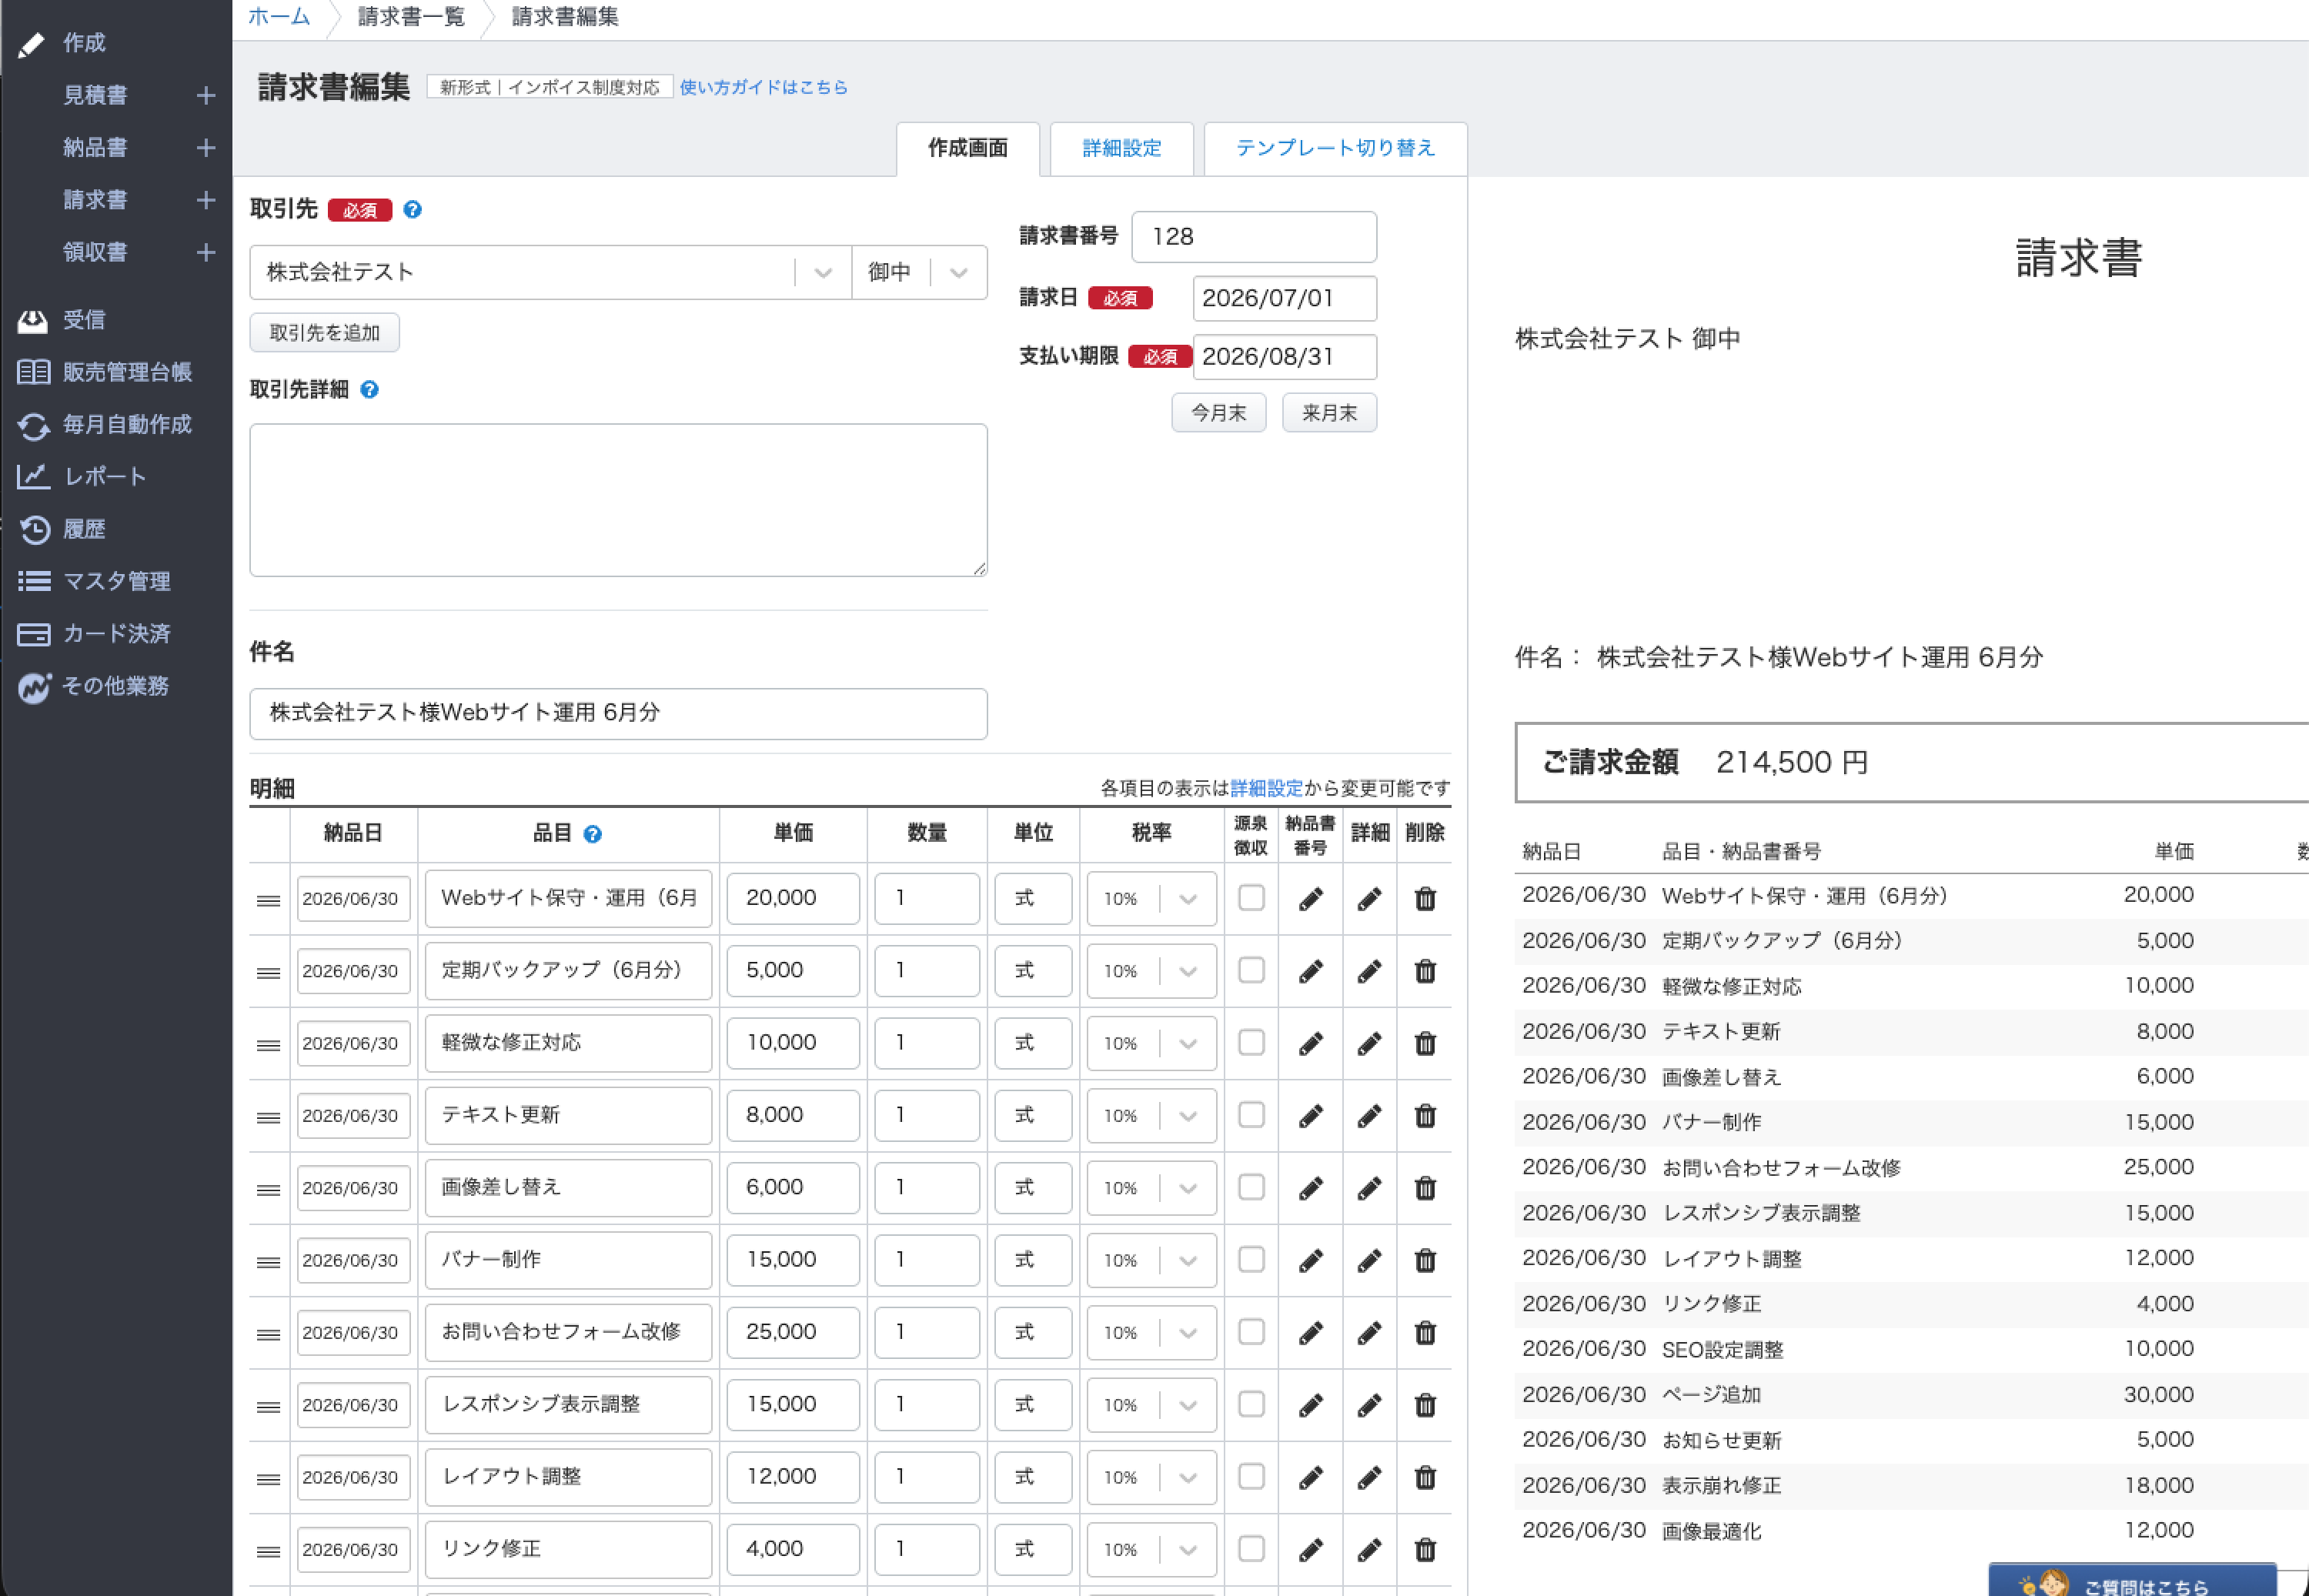Open the 御中 honorific dropdown
Viewport: 2309px width, 1596px height.
click(x=919, y=272)
